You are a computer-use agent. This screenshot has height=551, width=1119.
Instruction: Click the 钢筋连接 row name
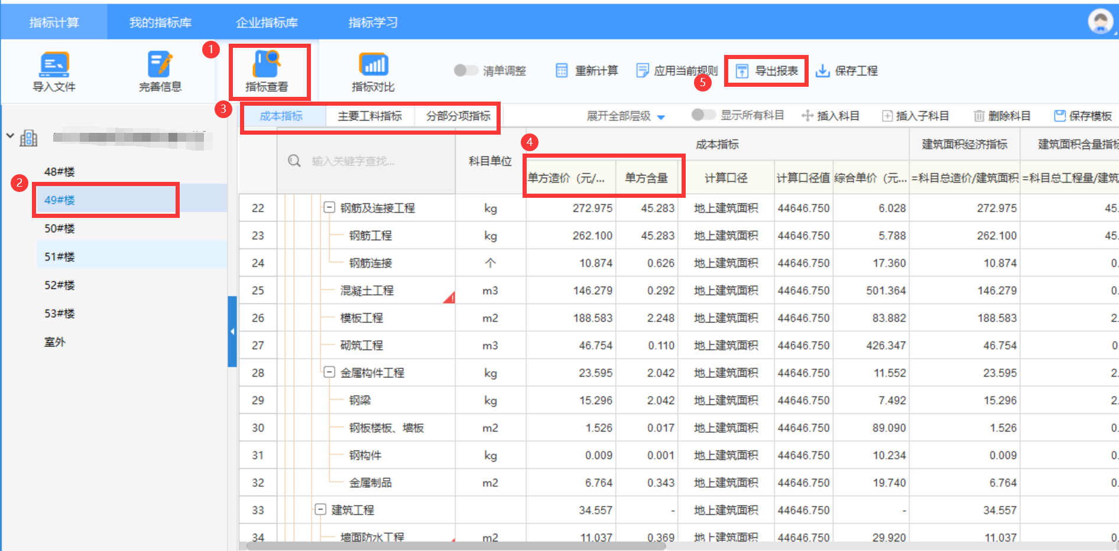tap(371, 263)
